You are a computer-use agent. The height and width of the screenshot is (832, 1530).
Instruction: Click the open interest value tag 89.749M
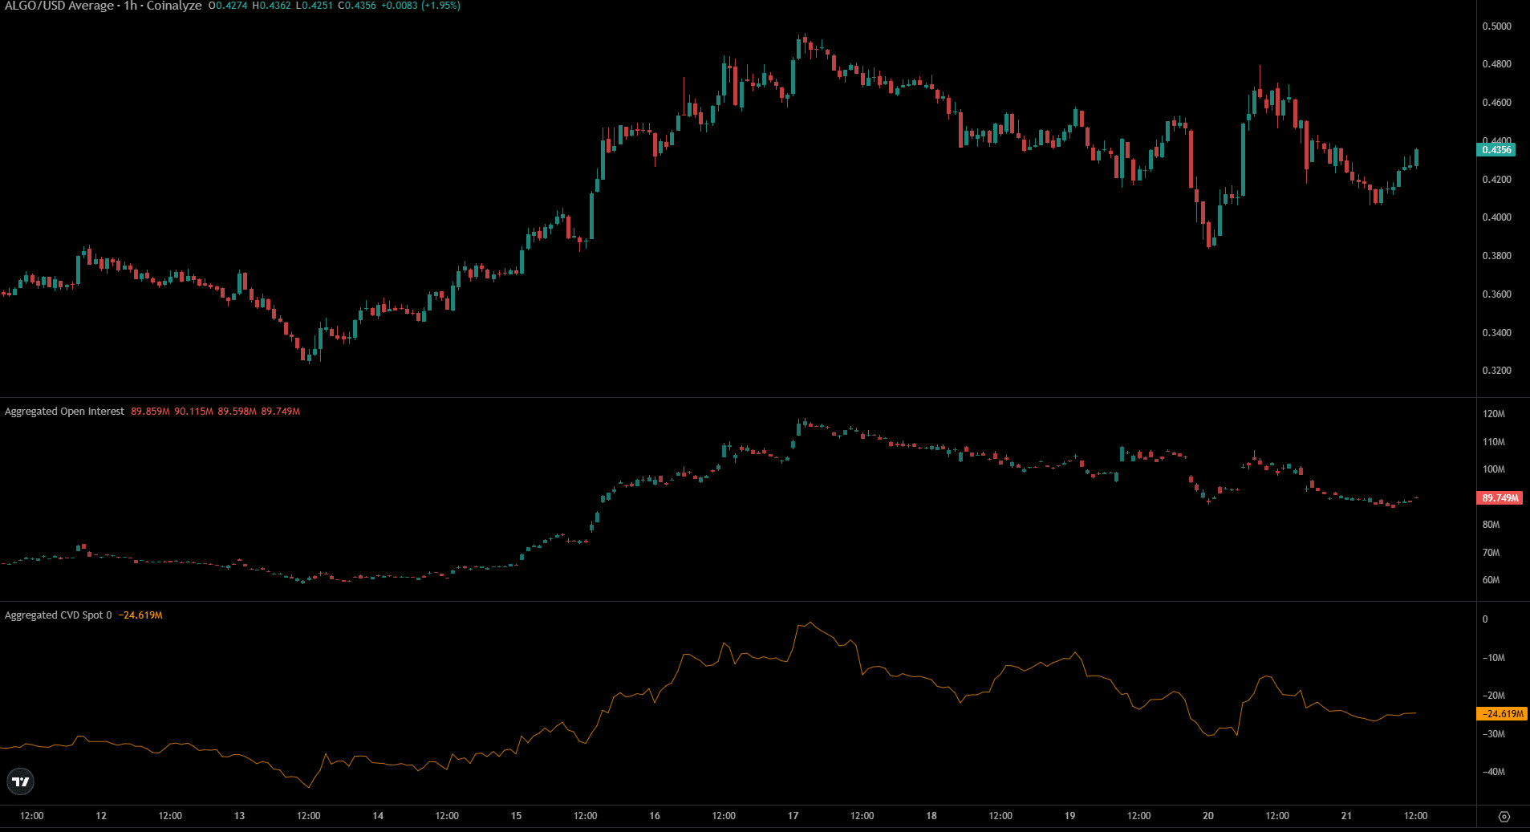(1500, 498)
